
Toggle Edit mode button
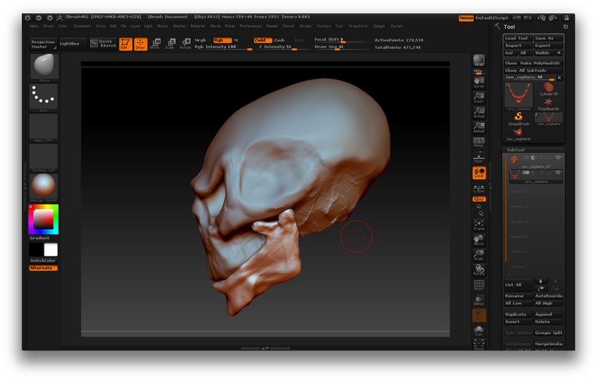click(x=125, y=44)
